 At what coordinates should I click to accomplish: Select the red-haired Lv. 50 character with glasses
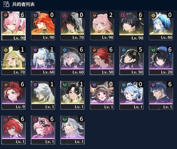click(102, 60)
